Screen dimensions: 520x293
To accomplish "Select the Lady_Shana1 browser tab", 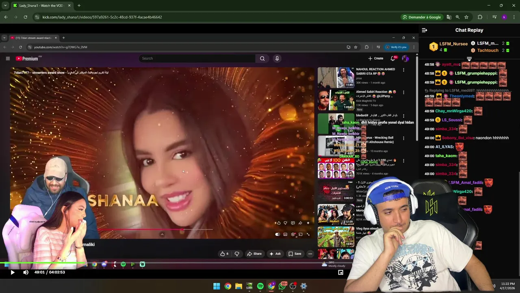I will pyautogui.click(x=42, y=6).
